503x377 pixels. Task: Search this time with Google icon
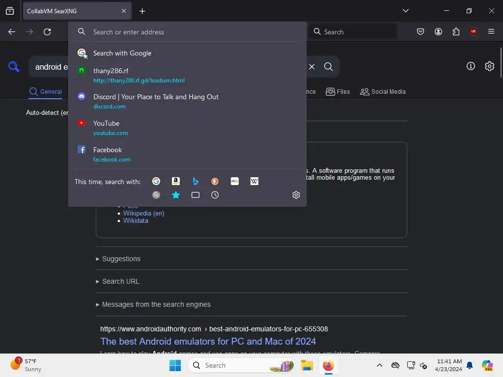(x=156, y=182)
